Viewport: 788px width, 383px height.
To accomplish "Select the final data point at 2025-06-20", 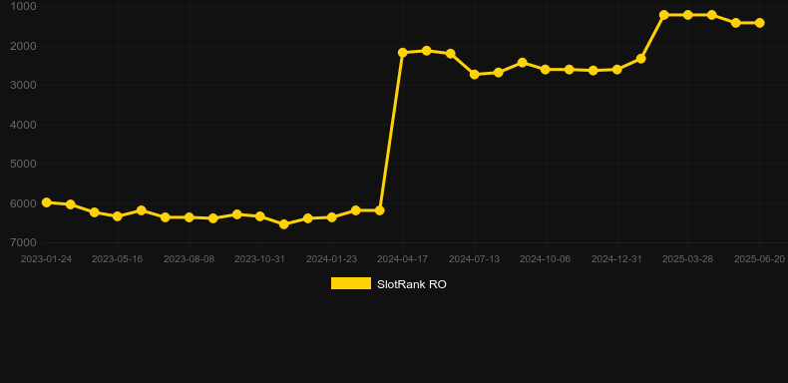I will pyautogui.click(x=760, y=23).
